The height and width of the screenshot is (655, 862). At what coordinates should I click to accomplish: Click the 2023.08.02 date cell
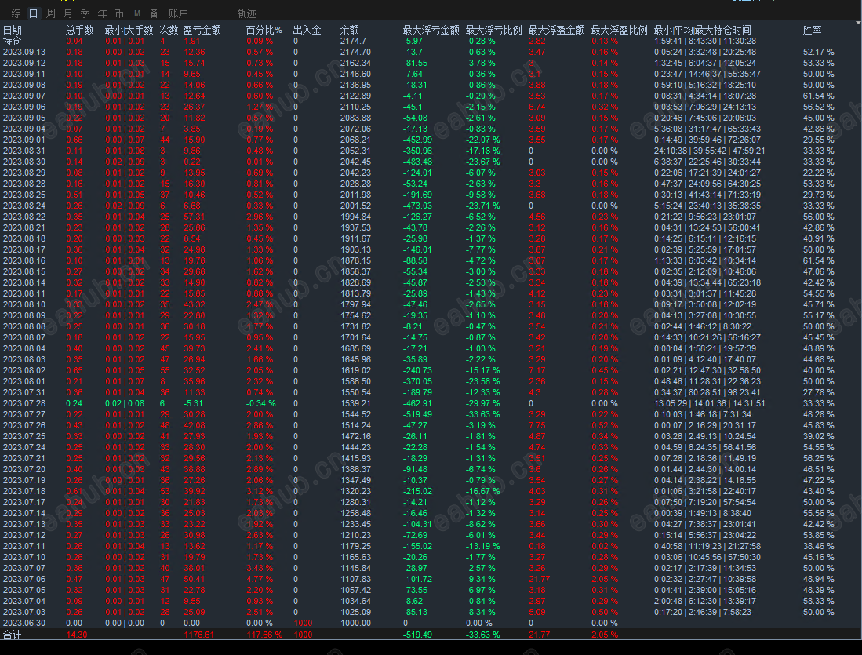click(24, 371)
